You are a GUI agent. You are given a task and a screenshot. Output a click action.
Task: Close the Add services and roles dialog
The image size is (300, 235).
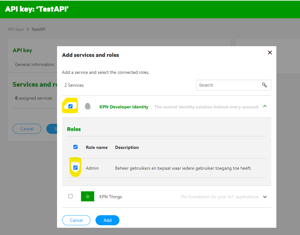click(x=270, y=52)
